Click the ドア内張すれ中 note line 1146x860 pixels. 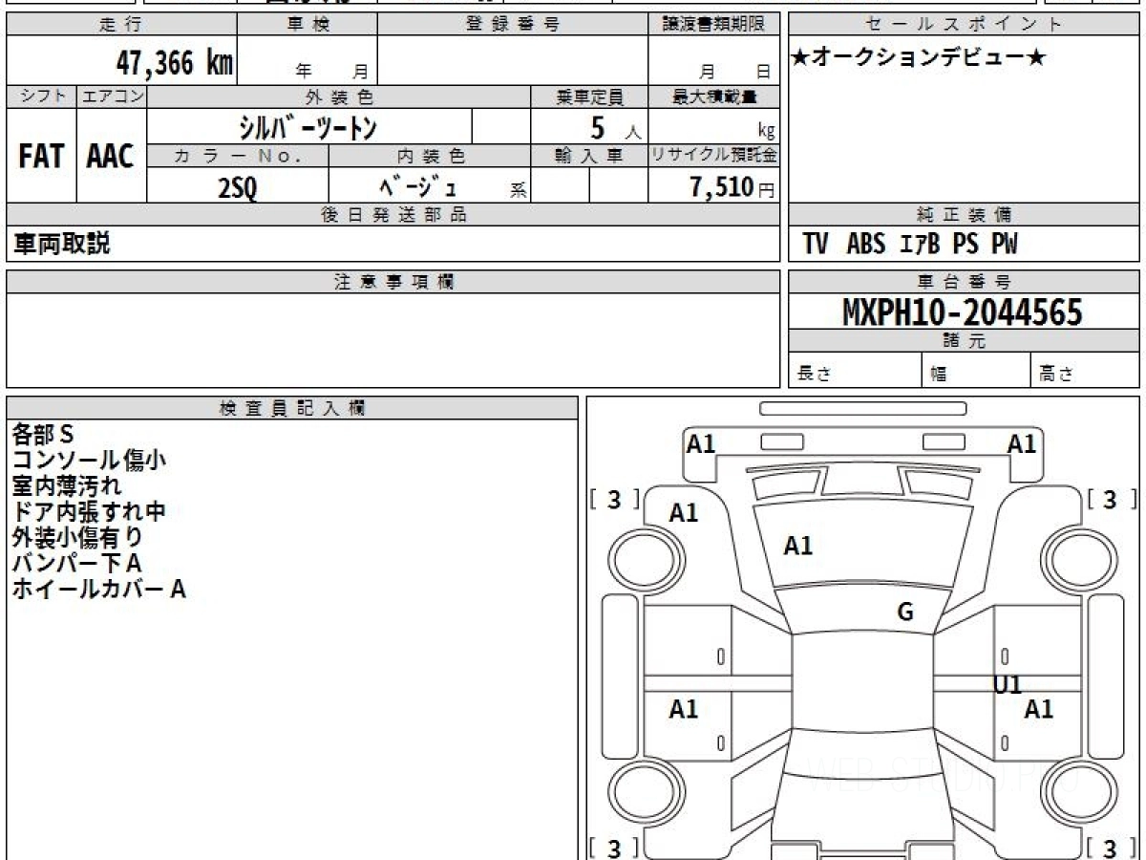point(89,512)
